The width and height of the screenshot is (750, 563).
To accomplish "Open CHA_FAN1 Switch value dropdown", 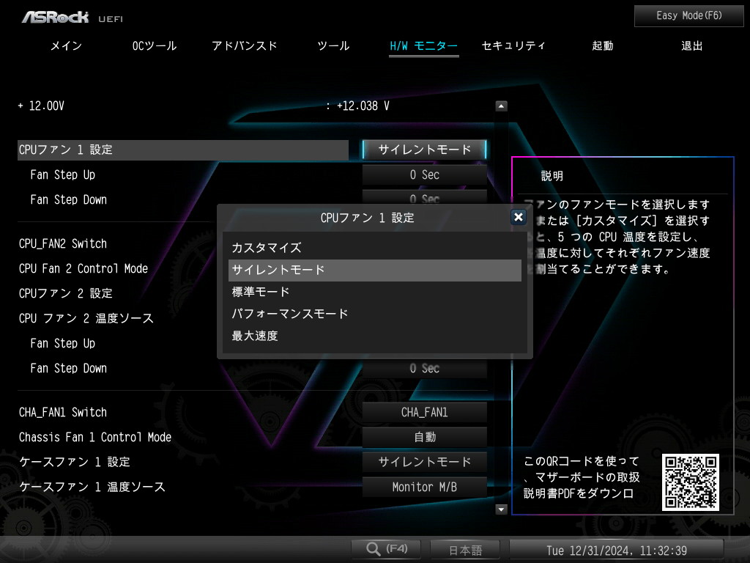I will pos(424,412).
